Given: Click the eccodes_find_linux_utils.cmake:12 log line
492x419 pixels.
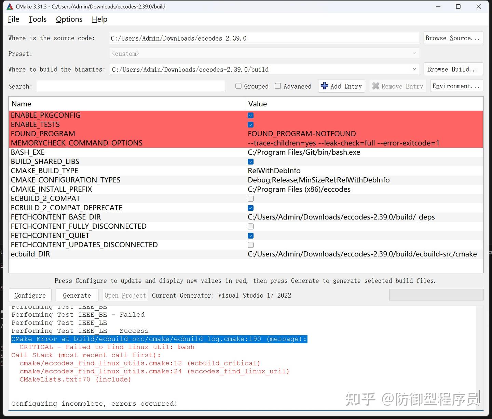Looking at the screenshot, I should tap(140, 363).
